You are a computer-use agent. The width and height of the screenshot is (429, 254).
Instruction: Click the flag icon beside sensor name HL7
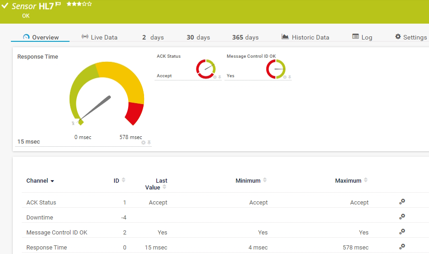pos(58,4)
